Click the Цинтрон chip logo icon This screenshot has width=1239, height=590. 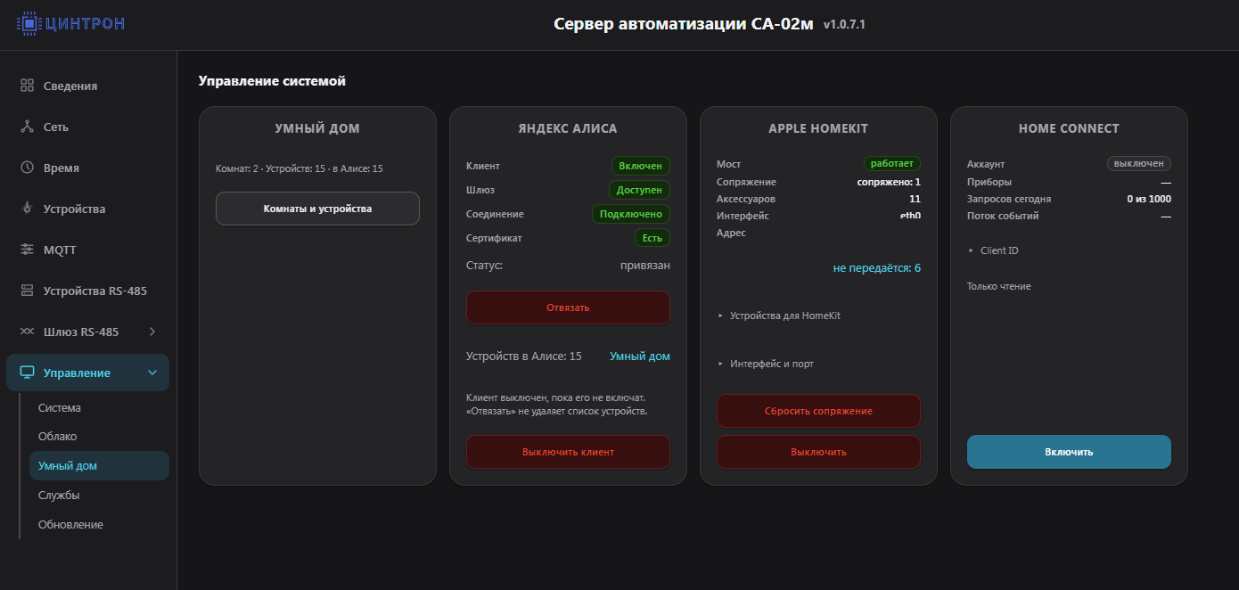coord(29,23)
